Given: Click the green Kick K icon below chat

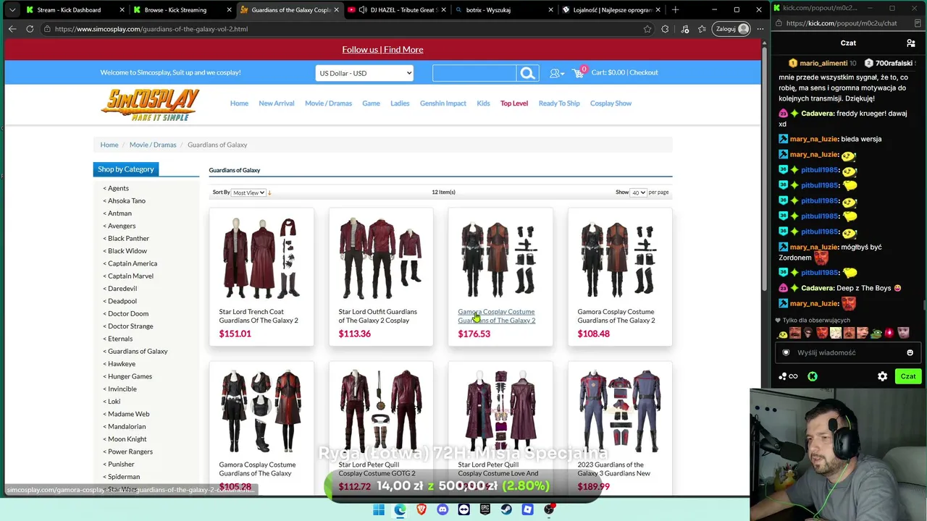Looking at the screenshot, I should 813,376.
